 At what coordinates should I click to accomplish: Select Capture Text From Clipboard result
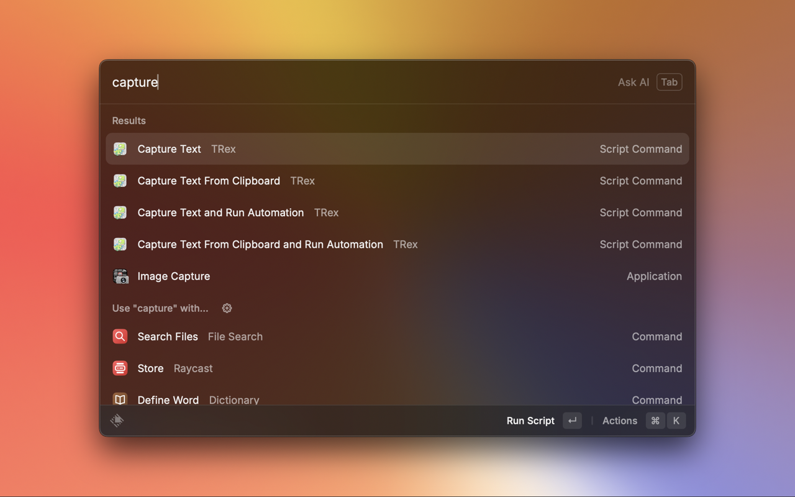pos(397,181)
